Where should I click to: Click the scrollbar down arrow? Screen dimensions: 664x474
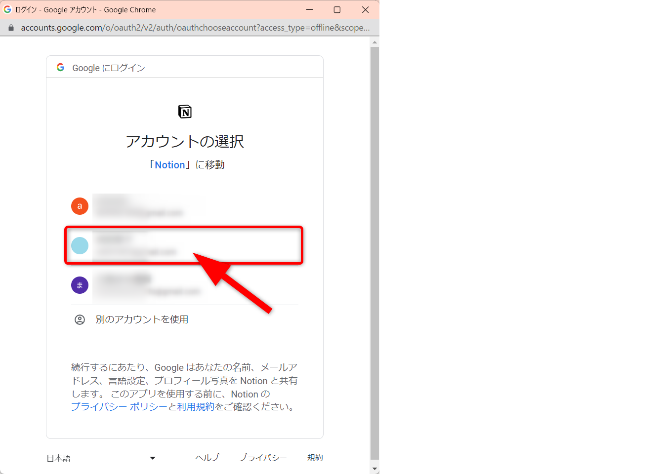(374, 469)
